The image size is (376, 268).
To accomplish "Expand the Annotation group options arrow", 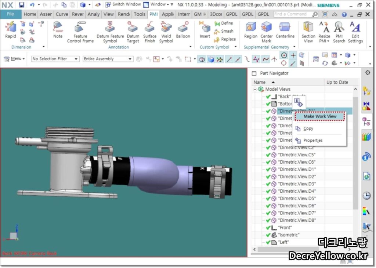I will 191,47.
